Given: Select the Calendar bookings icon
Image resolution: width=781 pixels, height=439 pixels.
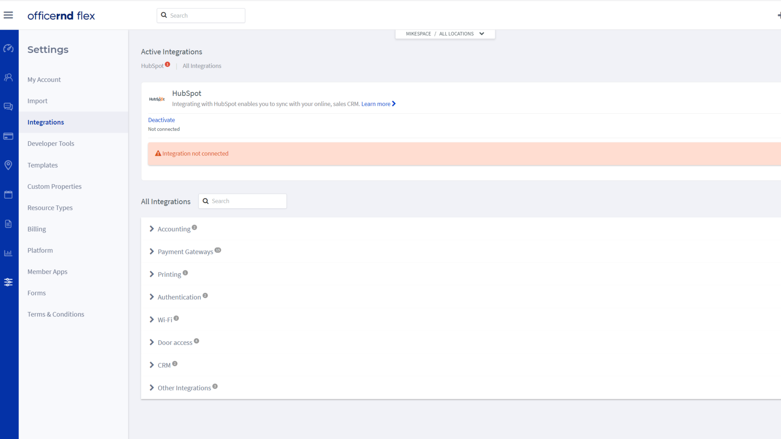Looking at the screenshot, I should [8, 194].
